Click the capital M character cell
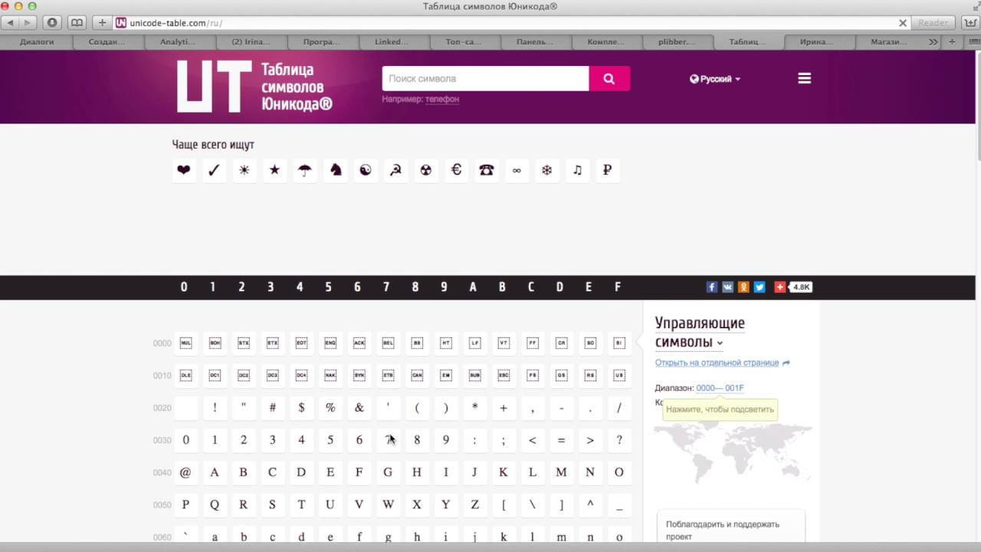 (561, 472)
